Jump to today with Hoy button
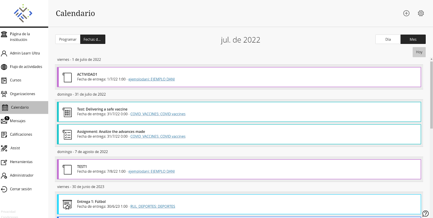433x218 pixels. tap(419, 52)
